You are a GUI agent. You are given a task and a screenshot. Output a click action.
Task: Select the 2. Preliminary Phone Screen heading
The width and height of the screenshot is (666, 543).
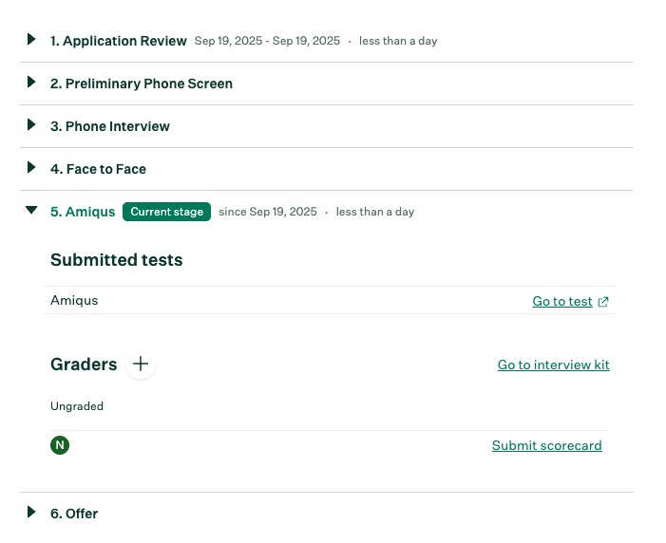click(141, 84)
